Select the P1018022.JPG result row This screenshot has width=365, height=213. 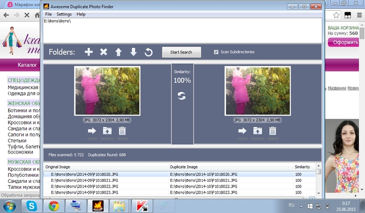(x=109, y=187)
